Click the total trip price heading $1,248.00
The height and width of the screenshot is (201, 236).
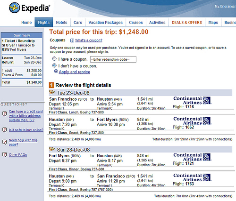click(99, 32)
